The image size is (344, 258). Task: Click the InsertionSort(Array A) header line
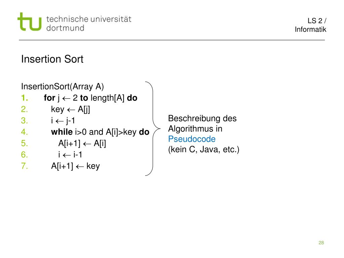(62, 86)
